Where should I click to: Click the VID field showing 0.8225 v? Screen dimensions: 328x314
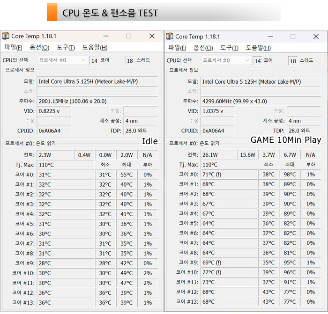tap(54, 111)
